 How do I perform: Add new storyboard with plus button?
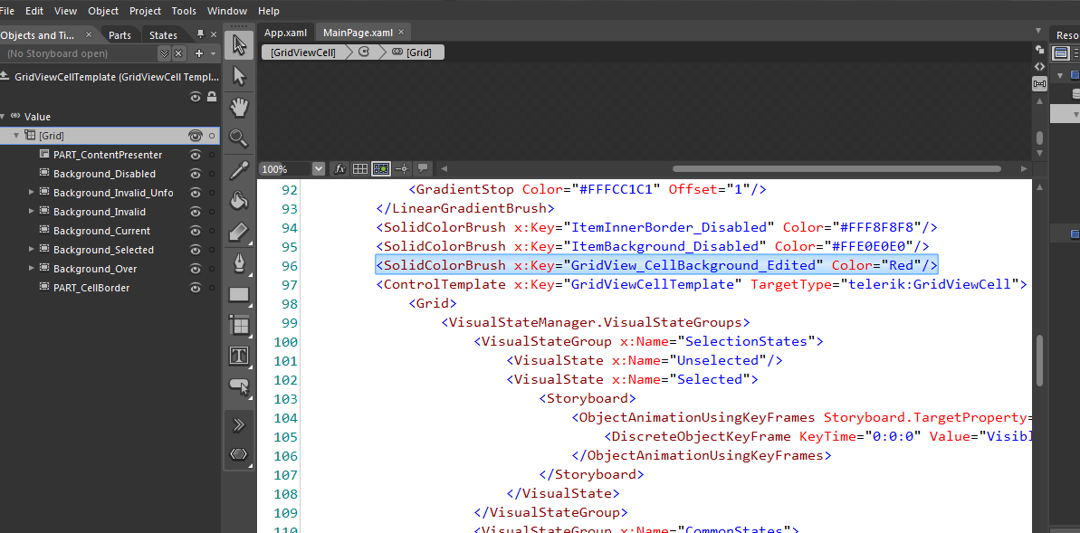click(199, 53)
